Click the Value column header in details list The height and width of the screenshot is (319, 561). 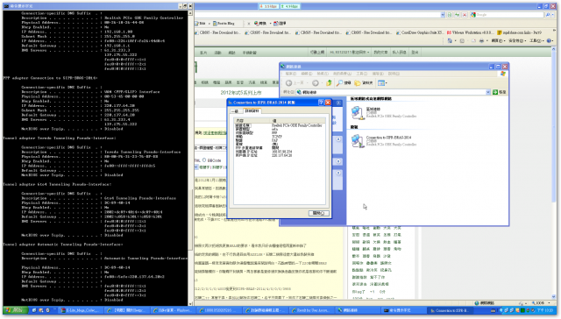298,121
